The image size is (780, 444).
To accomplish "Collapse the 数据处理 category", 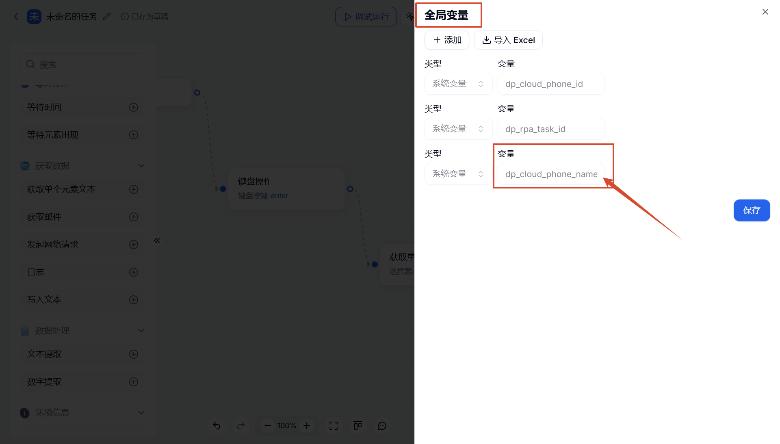I will [141, 331].
